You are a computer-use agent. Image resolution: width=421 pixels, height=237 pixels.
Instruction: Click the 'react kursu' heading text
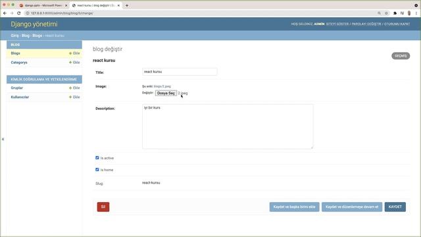(x=104, y=61)
